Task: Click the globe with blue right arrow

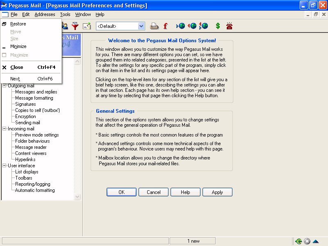Action: 180,26
